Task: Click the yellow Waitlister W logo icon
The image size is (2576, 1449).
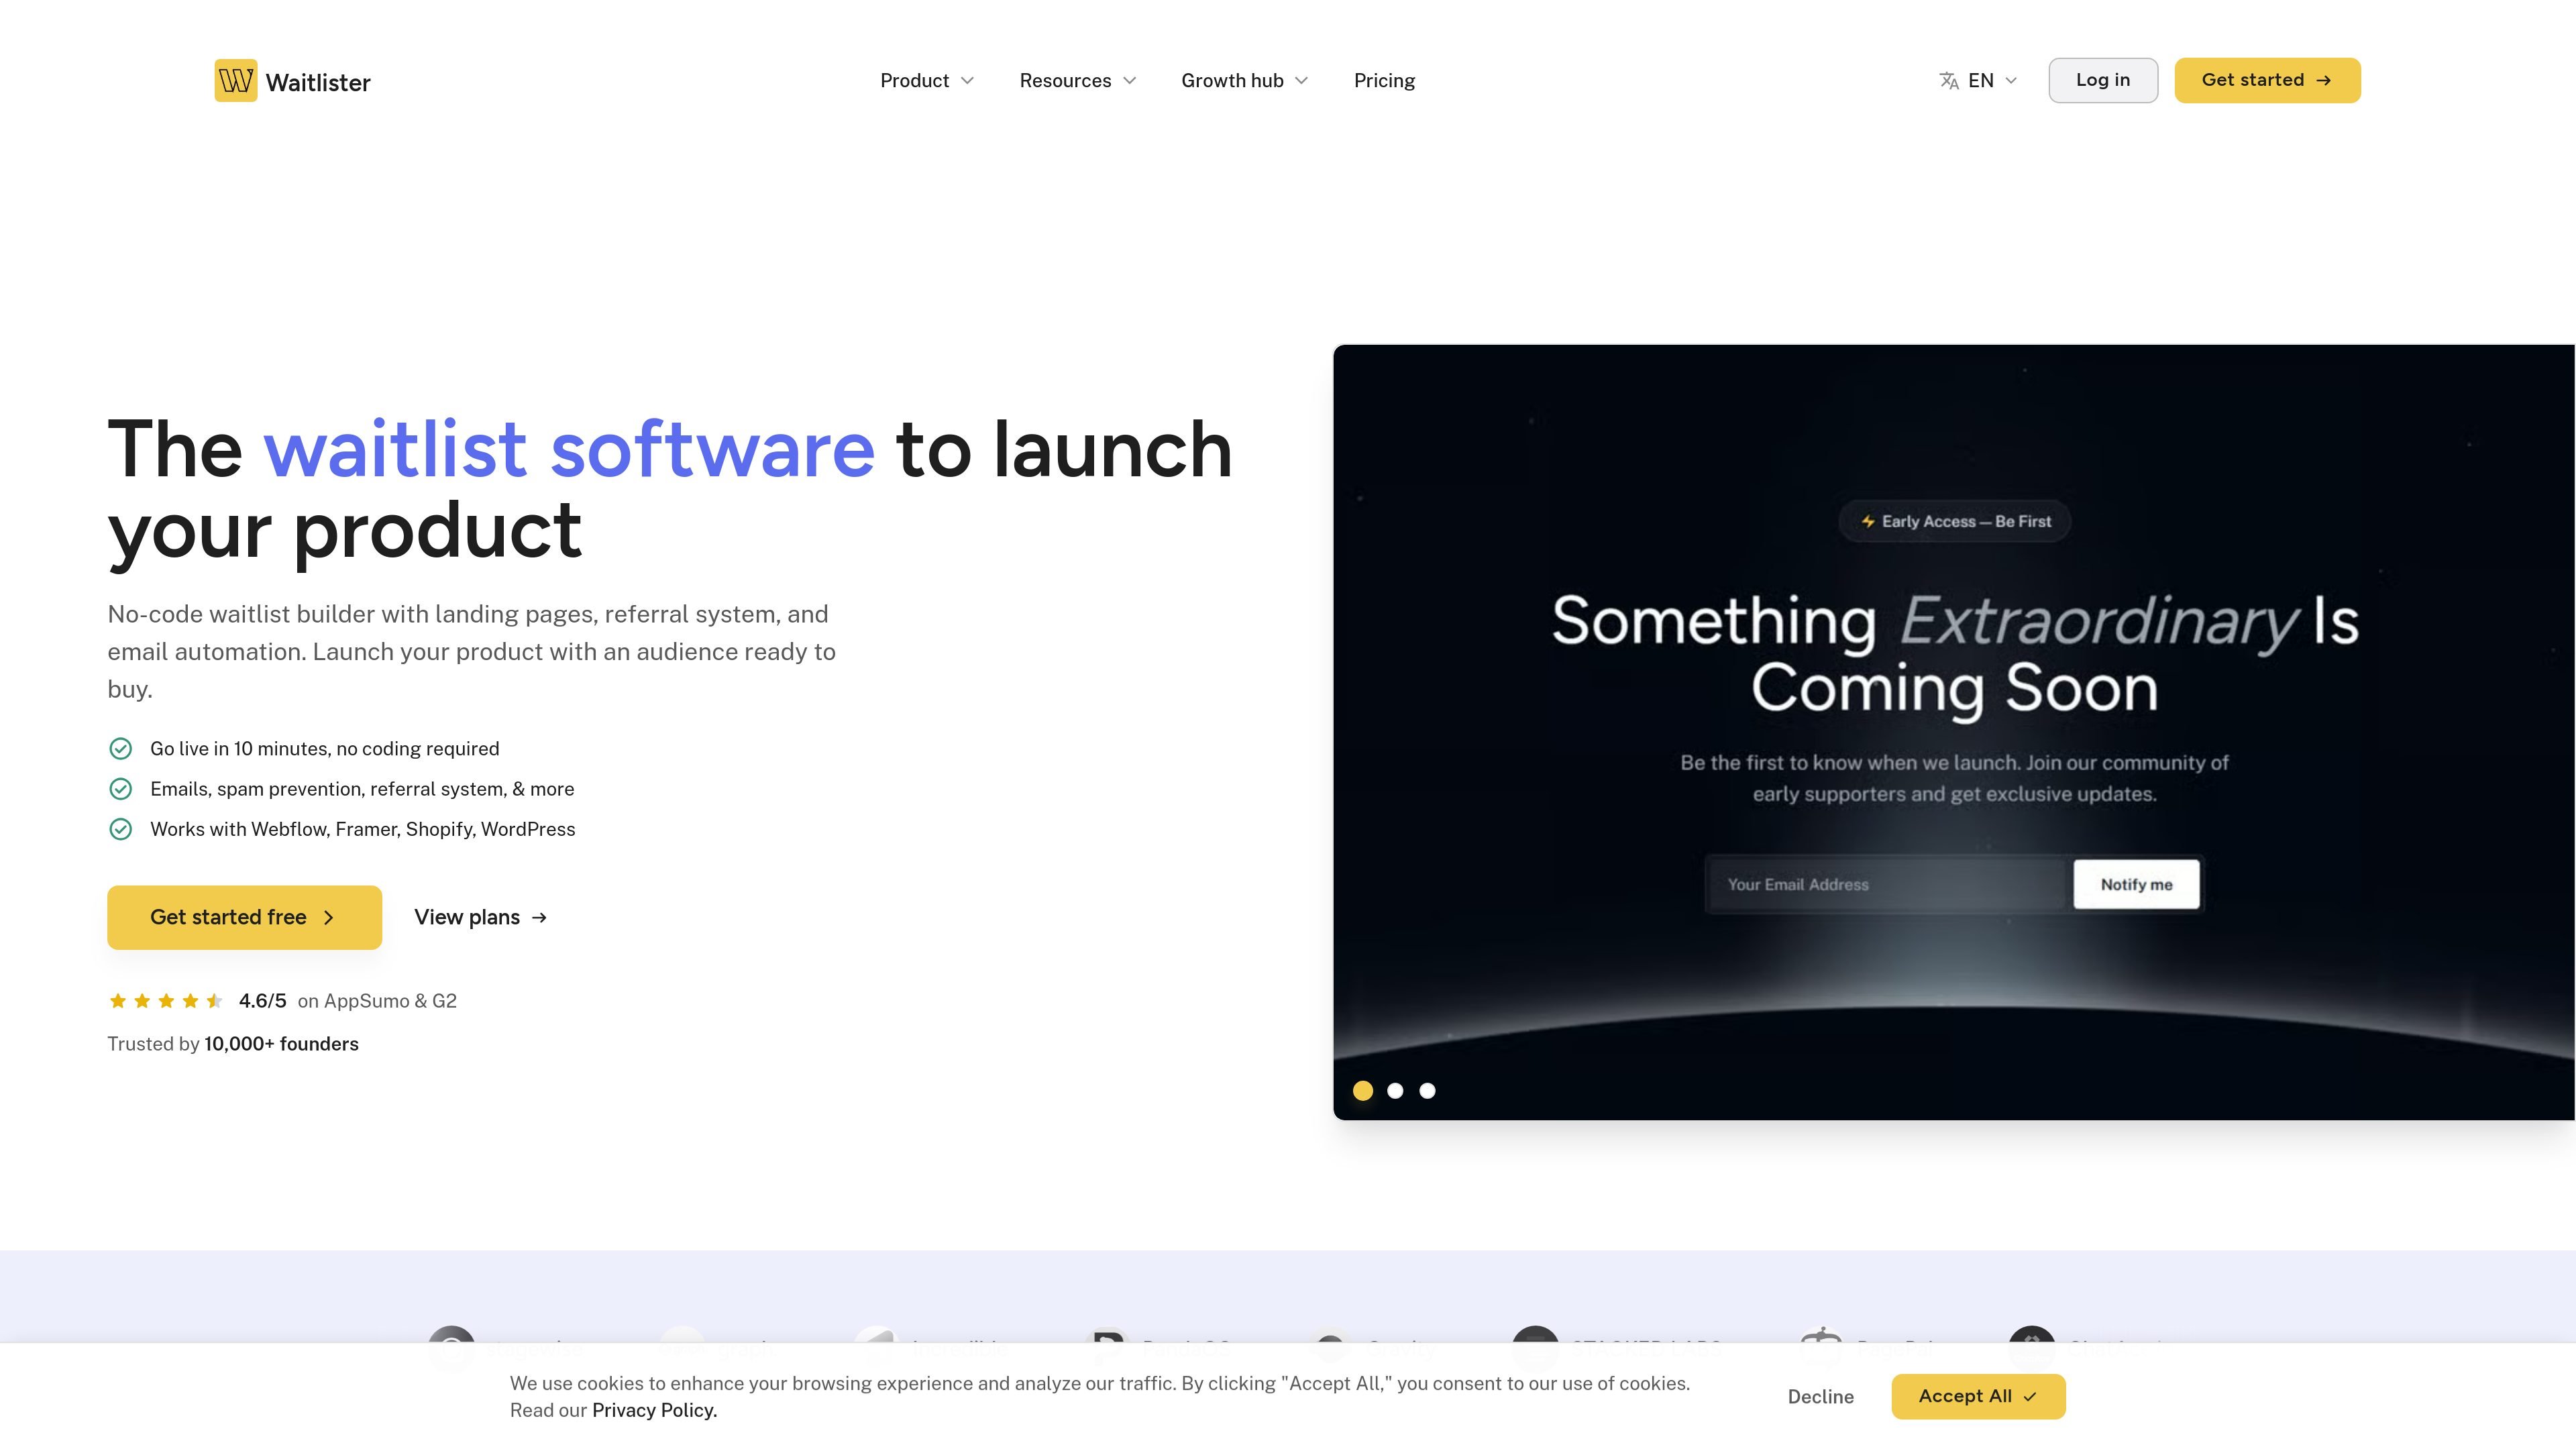Action: (x=236, y=80)
